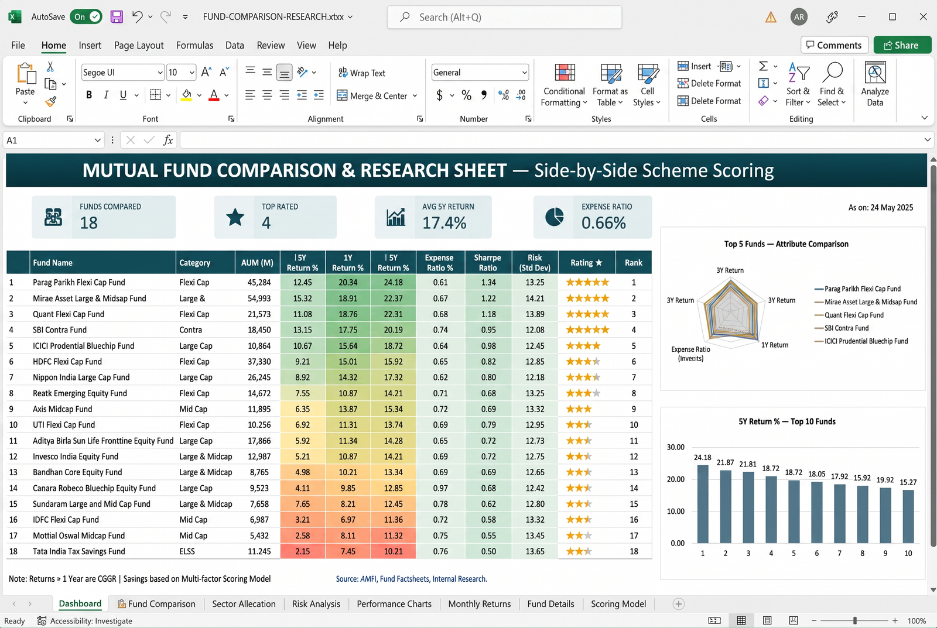
Task: Click the Page Break Preview status icon
Action: [x=794, y=620]
